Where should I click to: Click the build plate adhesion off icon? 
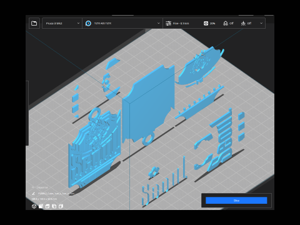pyautogui.click(x=243, y=23)
